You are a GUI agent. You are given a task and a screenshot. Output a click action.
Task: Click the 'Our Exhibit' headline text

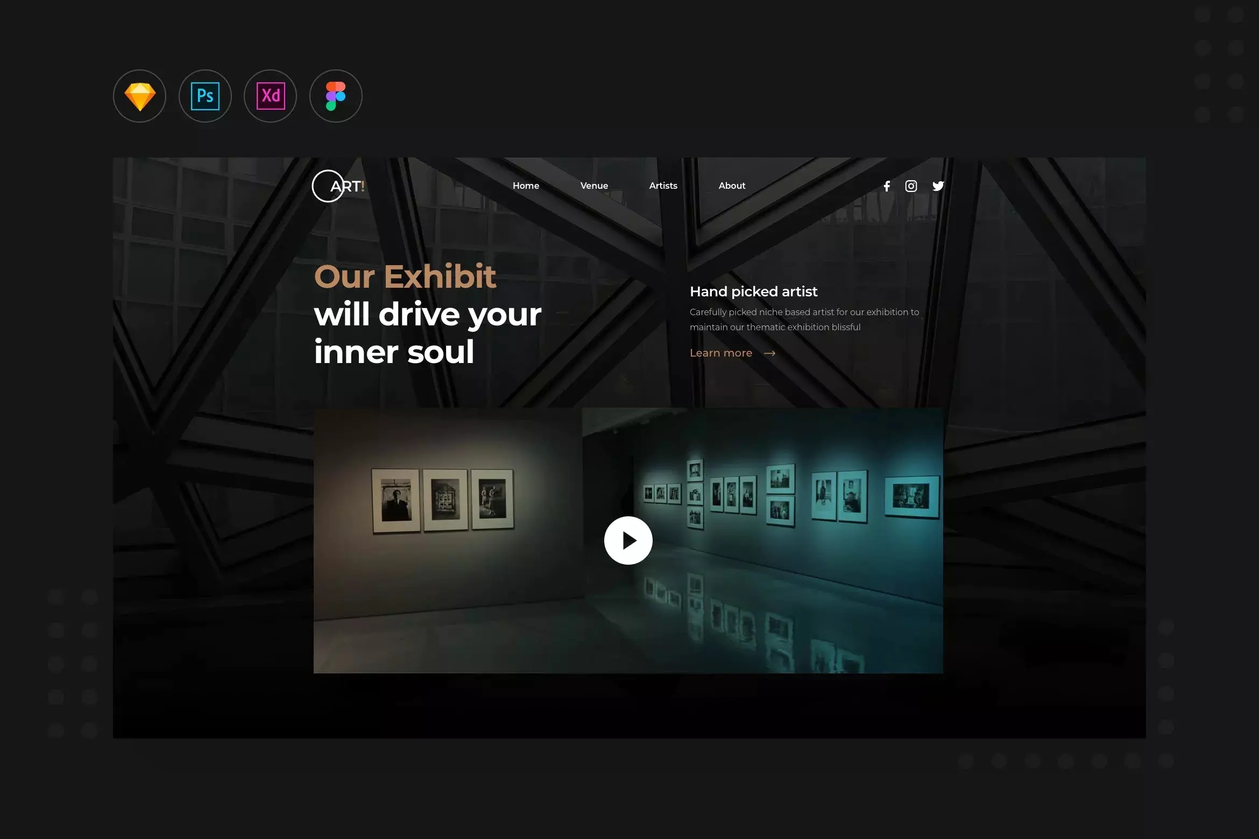tap(405, 277)
